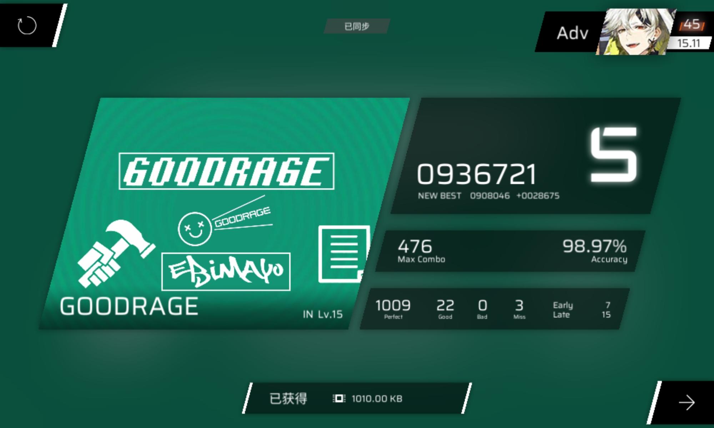Screen dimensions: 714x428
Task: Tap the data chip icon beside 1010.00 KB
Action: point(339,398)
